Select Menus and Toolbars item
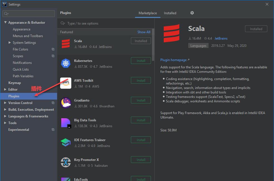274x181 pixels. (x=28, y=36)
